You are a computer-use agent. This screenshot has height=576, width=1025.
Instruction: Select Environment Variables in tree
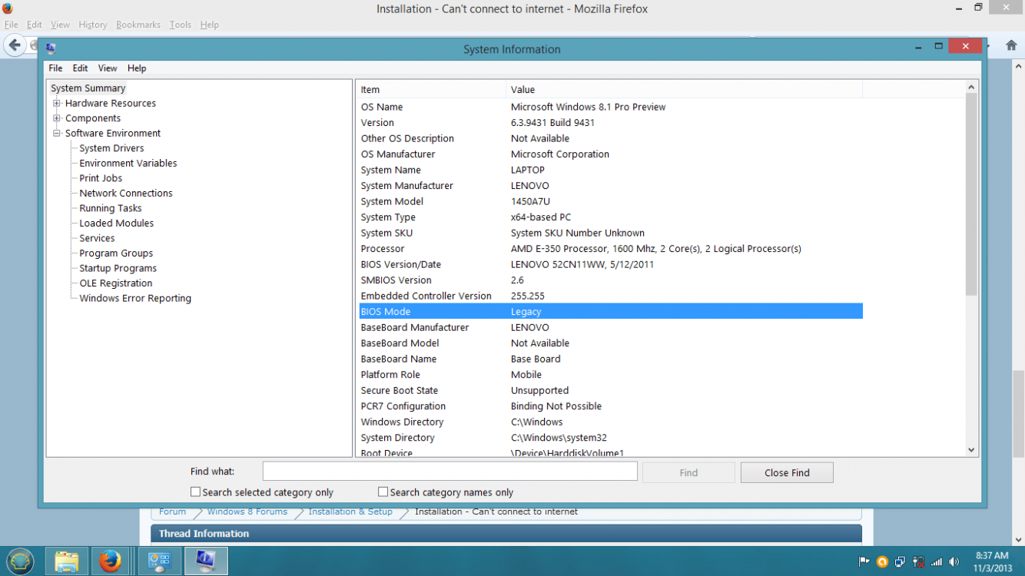click(128, 163)
